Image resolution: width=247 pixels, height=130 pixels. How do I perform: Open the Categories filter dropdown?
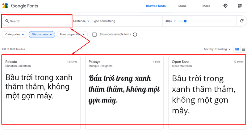15,34
